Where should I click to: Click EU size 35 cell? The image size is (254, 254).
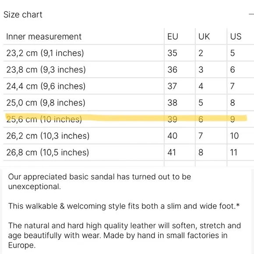[x=173, y=53]
